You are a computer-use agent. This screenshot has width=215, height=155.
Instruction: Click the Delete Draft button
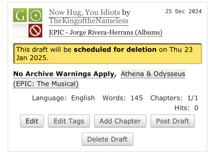click(x=107, y=139)
